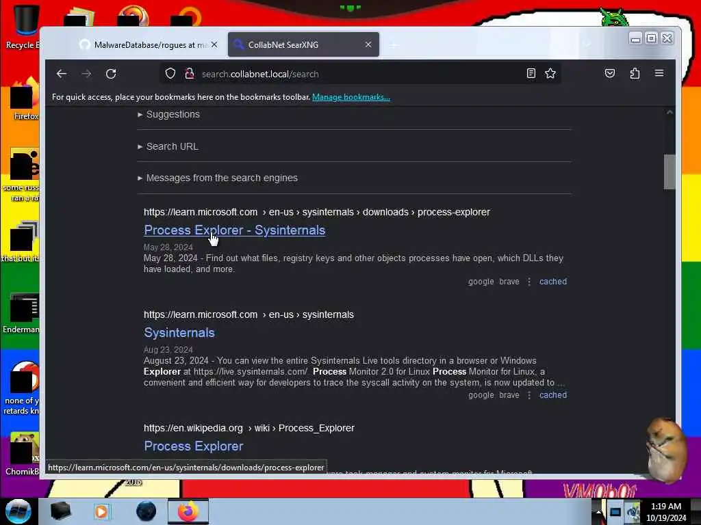Open the dark globe taskbar icon
This screenshot has height=525, width=701.
tap(146, 511)
